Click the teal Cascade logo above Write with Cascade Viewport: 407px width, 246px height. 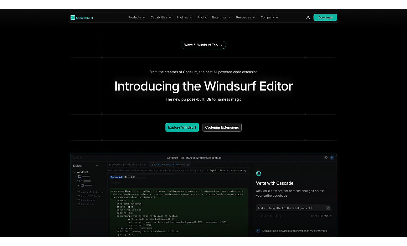(x=259, y=174)
